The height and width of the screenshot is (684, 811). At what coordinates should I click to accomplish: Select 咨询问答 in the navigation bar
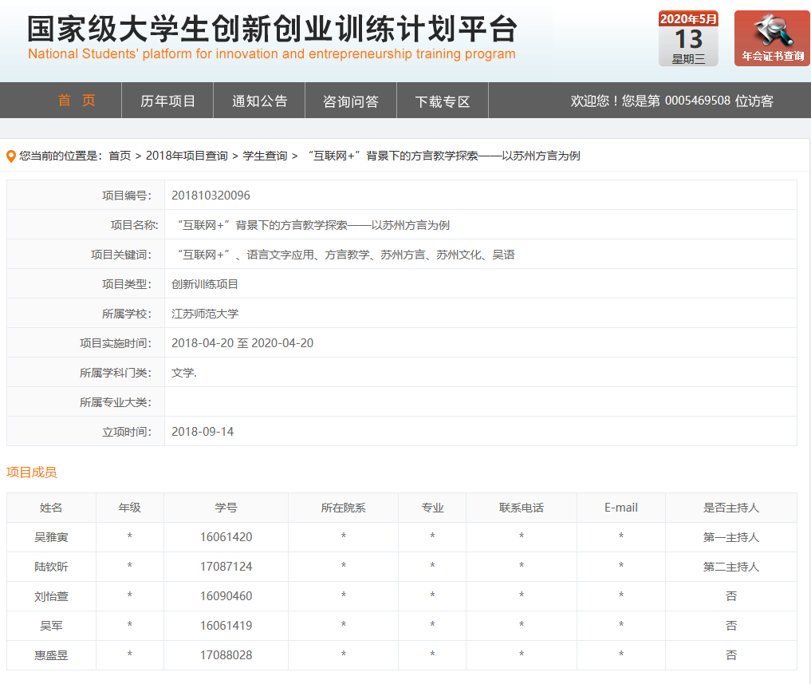(350, 101)
